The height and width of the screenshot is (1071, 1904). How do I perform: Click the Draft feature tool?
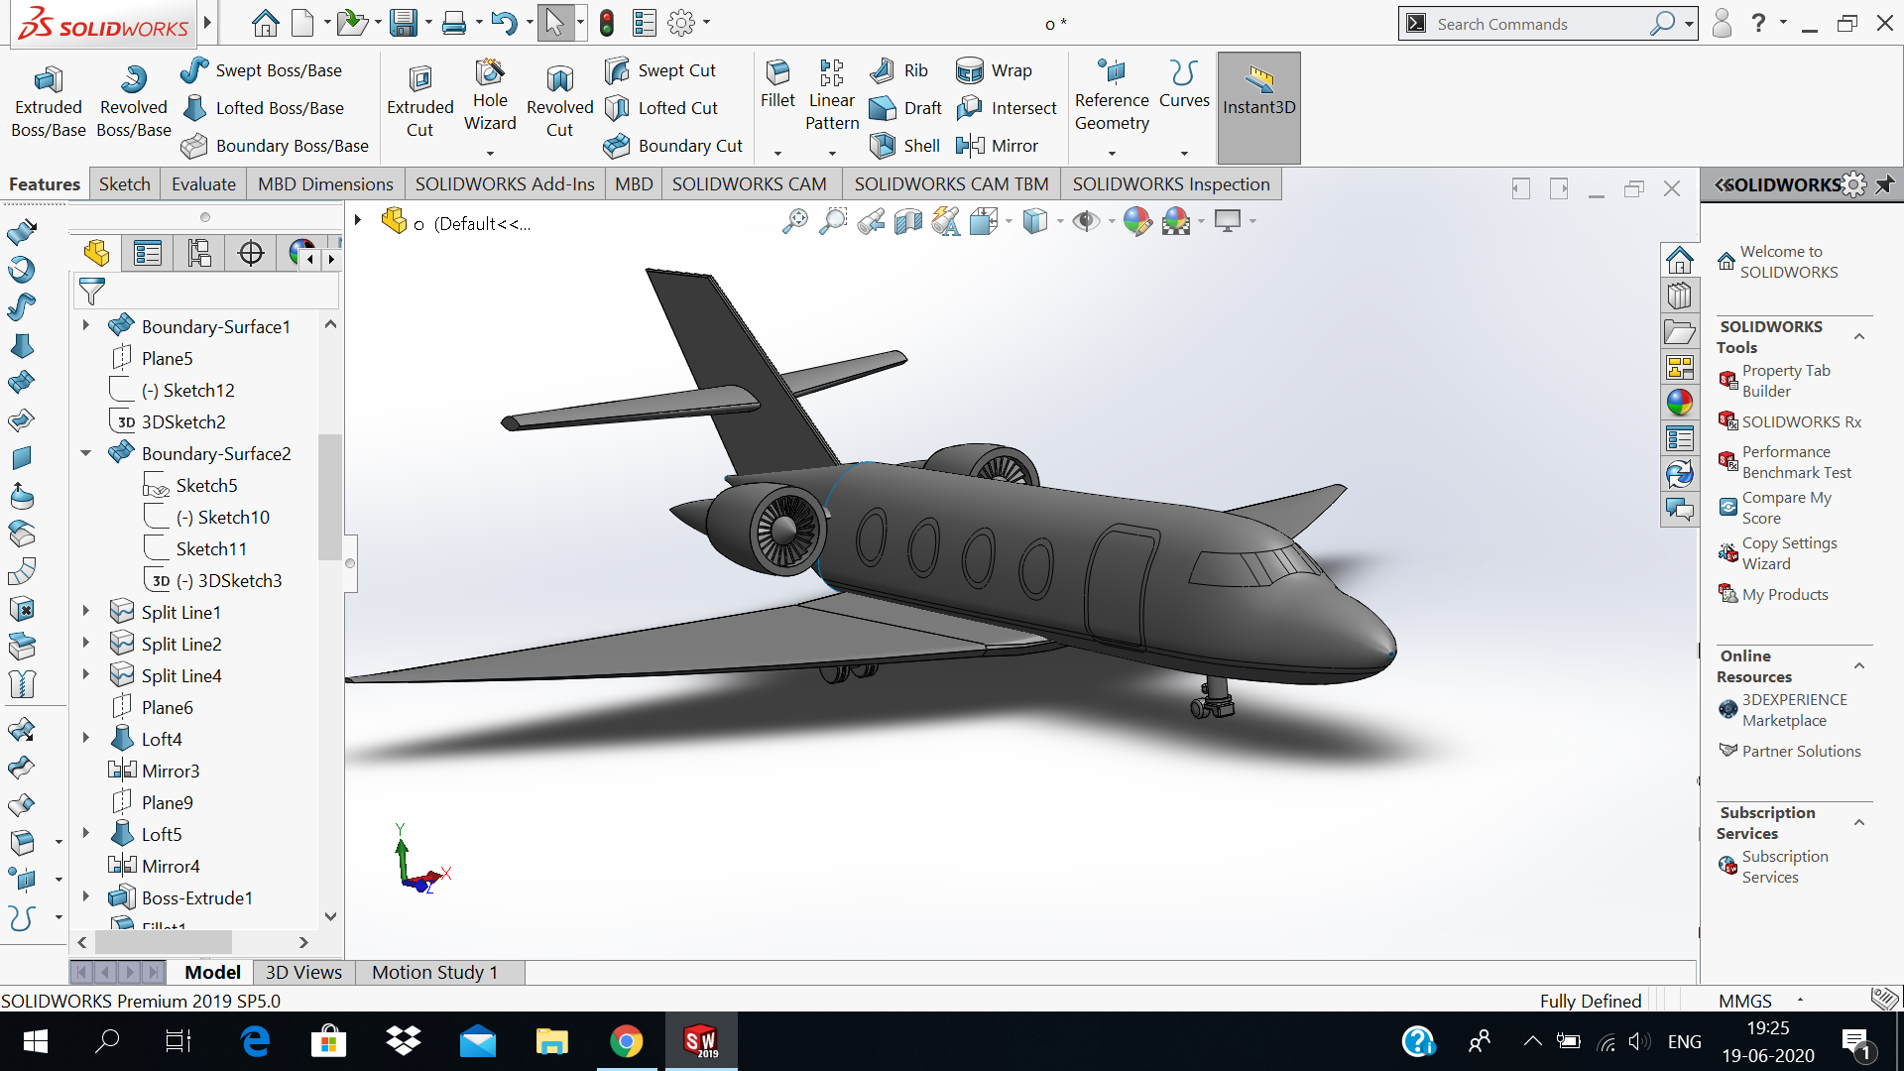pyautogui.click(x=905, y=108)
